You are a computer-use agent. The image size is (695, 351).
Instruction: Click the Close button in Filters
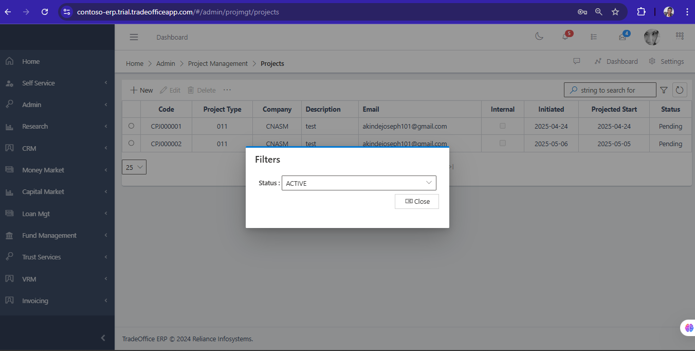(416, 201)
